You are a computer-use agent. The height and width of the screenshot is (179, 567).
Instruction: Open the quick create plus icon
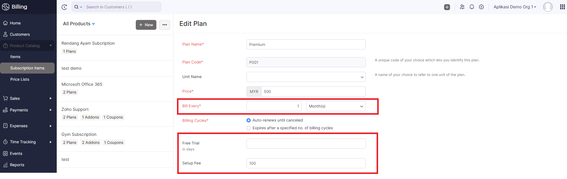447,7
